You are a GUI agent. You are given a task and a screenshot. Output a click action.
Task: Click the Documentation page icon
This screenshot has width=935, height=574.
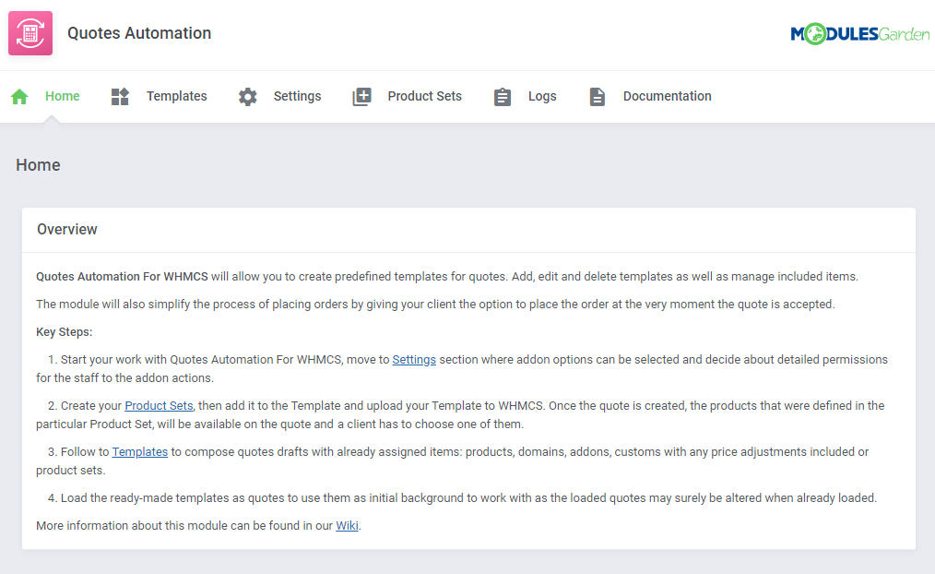coord(597,97)
